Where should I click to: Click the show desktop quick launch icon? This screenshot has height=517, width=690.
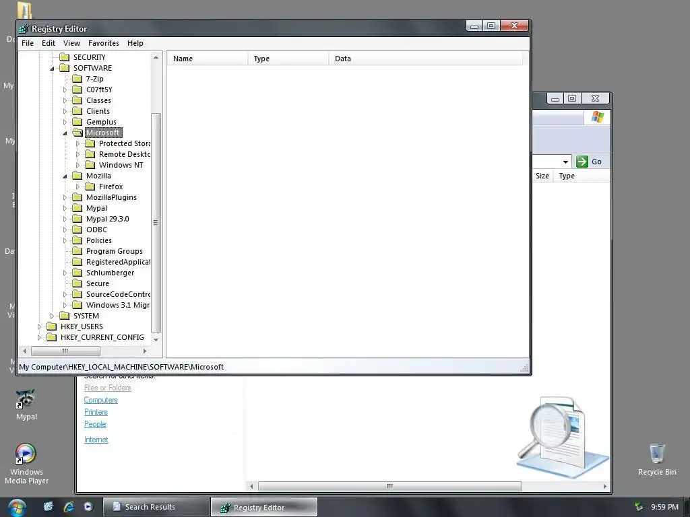point(49,507)
